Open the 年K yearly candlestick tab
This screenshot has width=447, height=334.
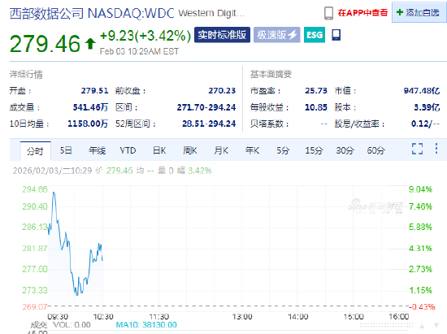(x=252, y=150)
